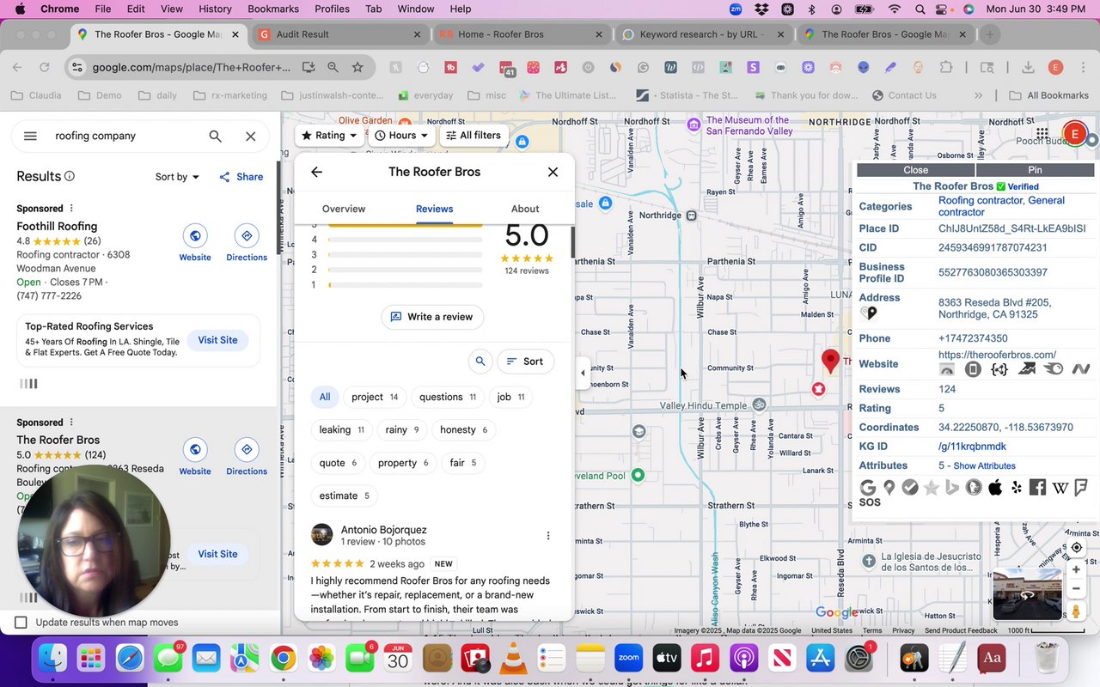1100x687 pixels.
Task: Click Foothill Roofing Directions icon
Action: (x=247, y=236)
